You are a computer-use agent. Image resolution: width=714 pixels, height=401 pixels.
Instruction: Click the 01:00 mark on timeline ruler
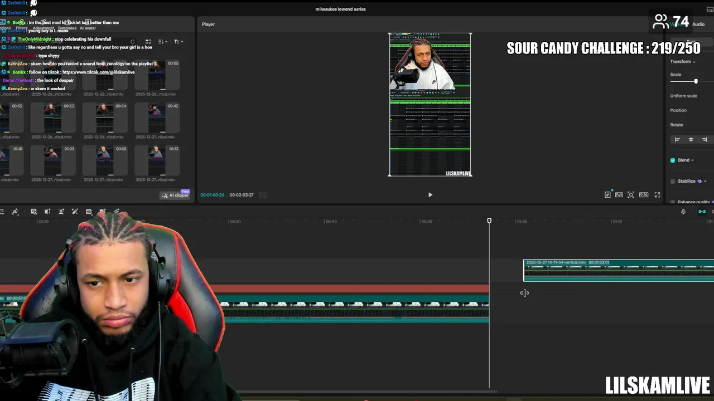(x=522, y=222)
